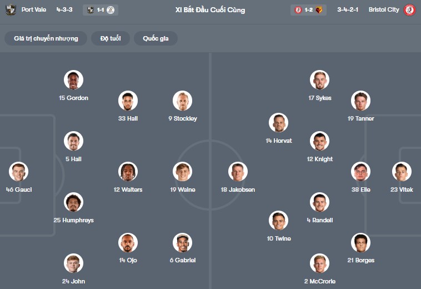
Task: Click the Port Vale team name
Action: [x=34, y=10]
